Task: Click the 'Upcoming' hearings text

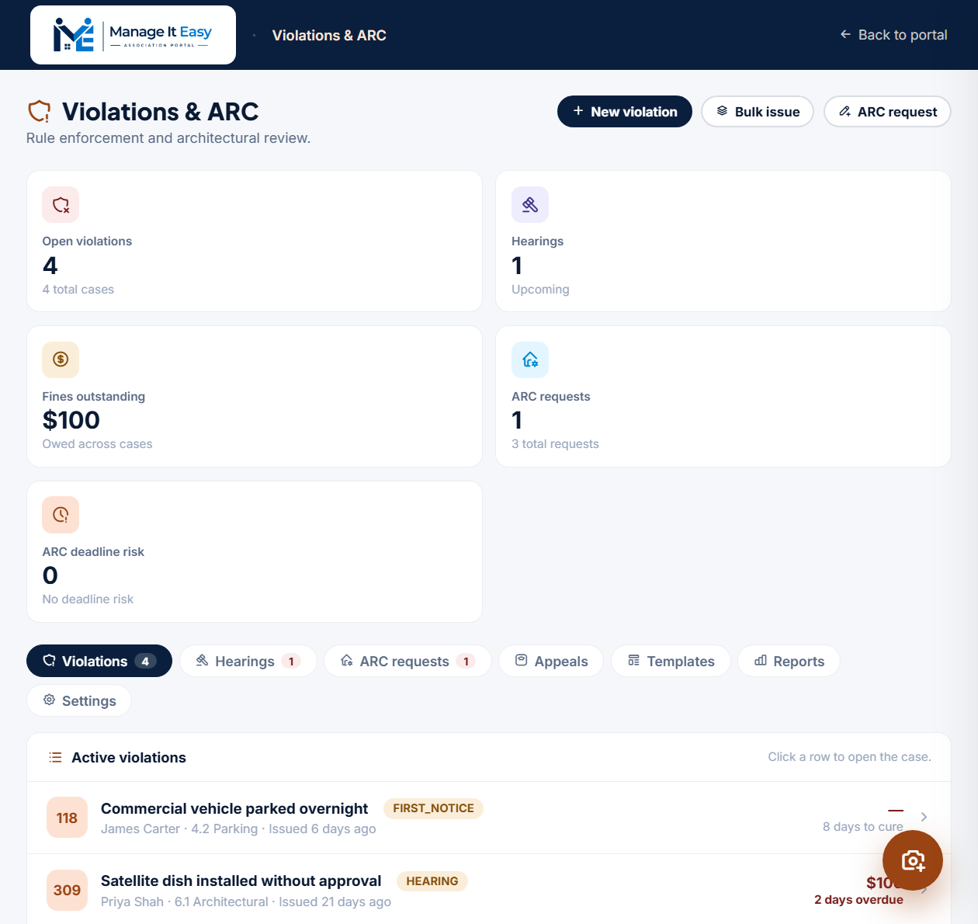Action: [540, 290]
